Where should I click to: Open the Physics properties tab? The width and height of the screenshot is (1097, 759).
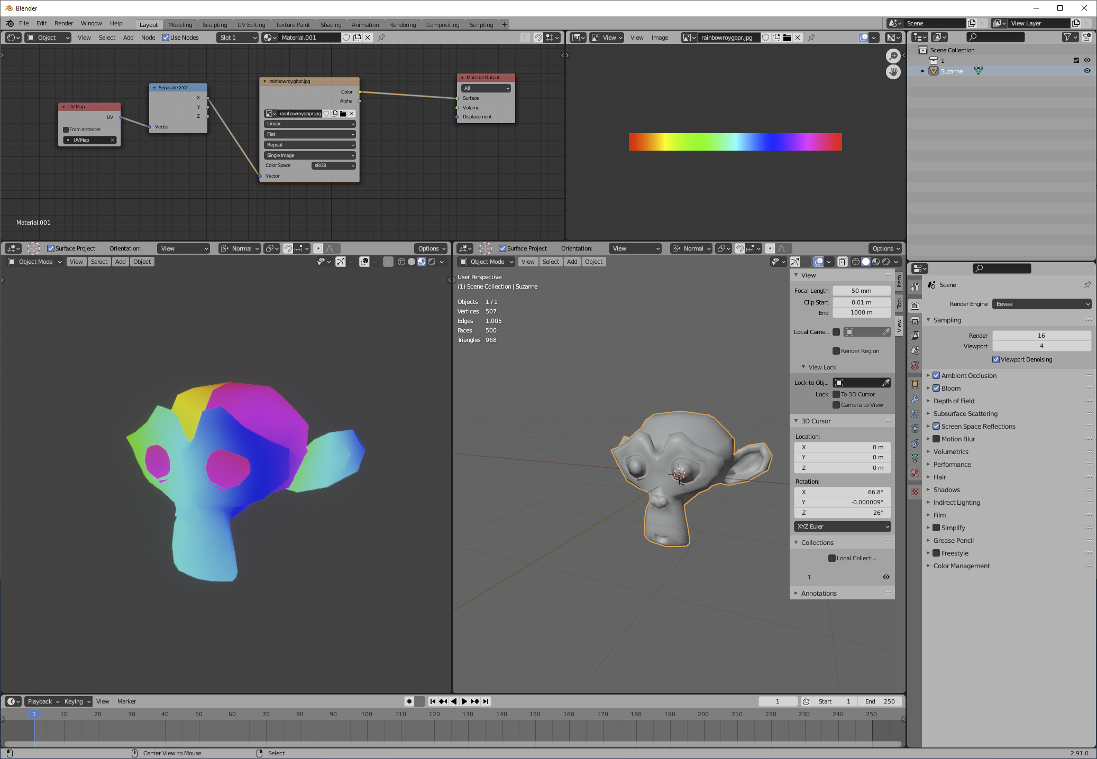coord(915,429)
